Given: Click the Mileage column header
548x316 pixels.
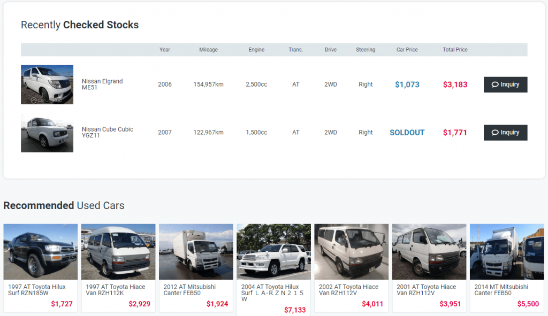Looking at the screenshot, I should point(208,50).
